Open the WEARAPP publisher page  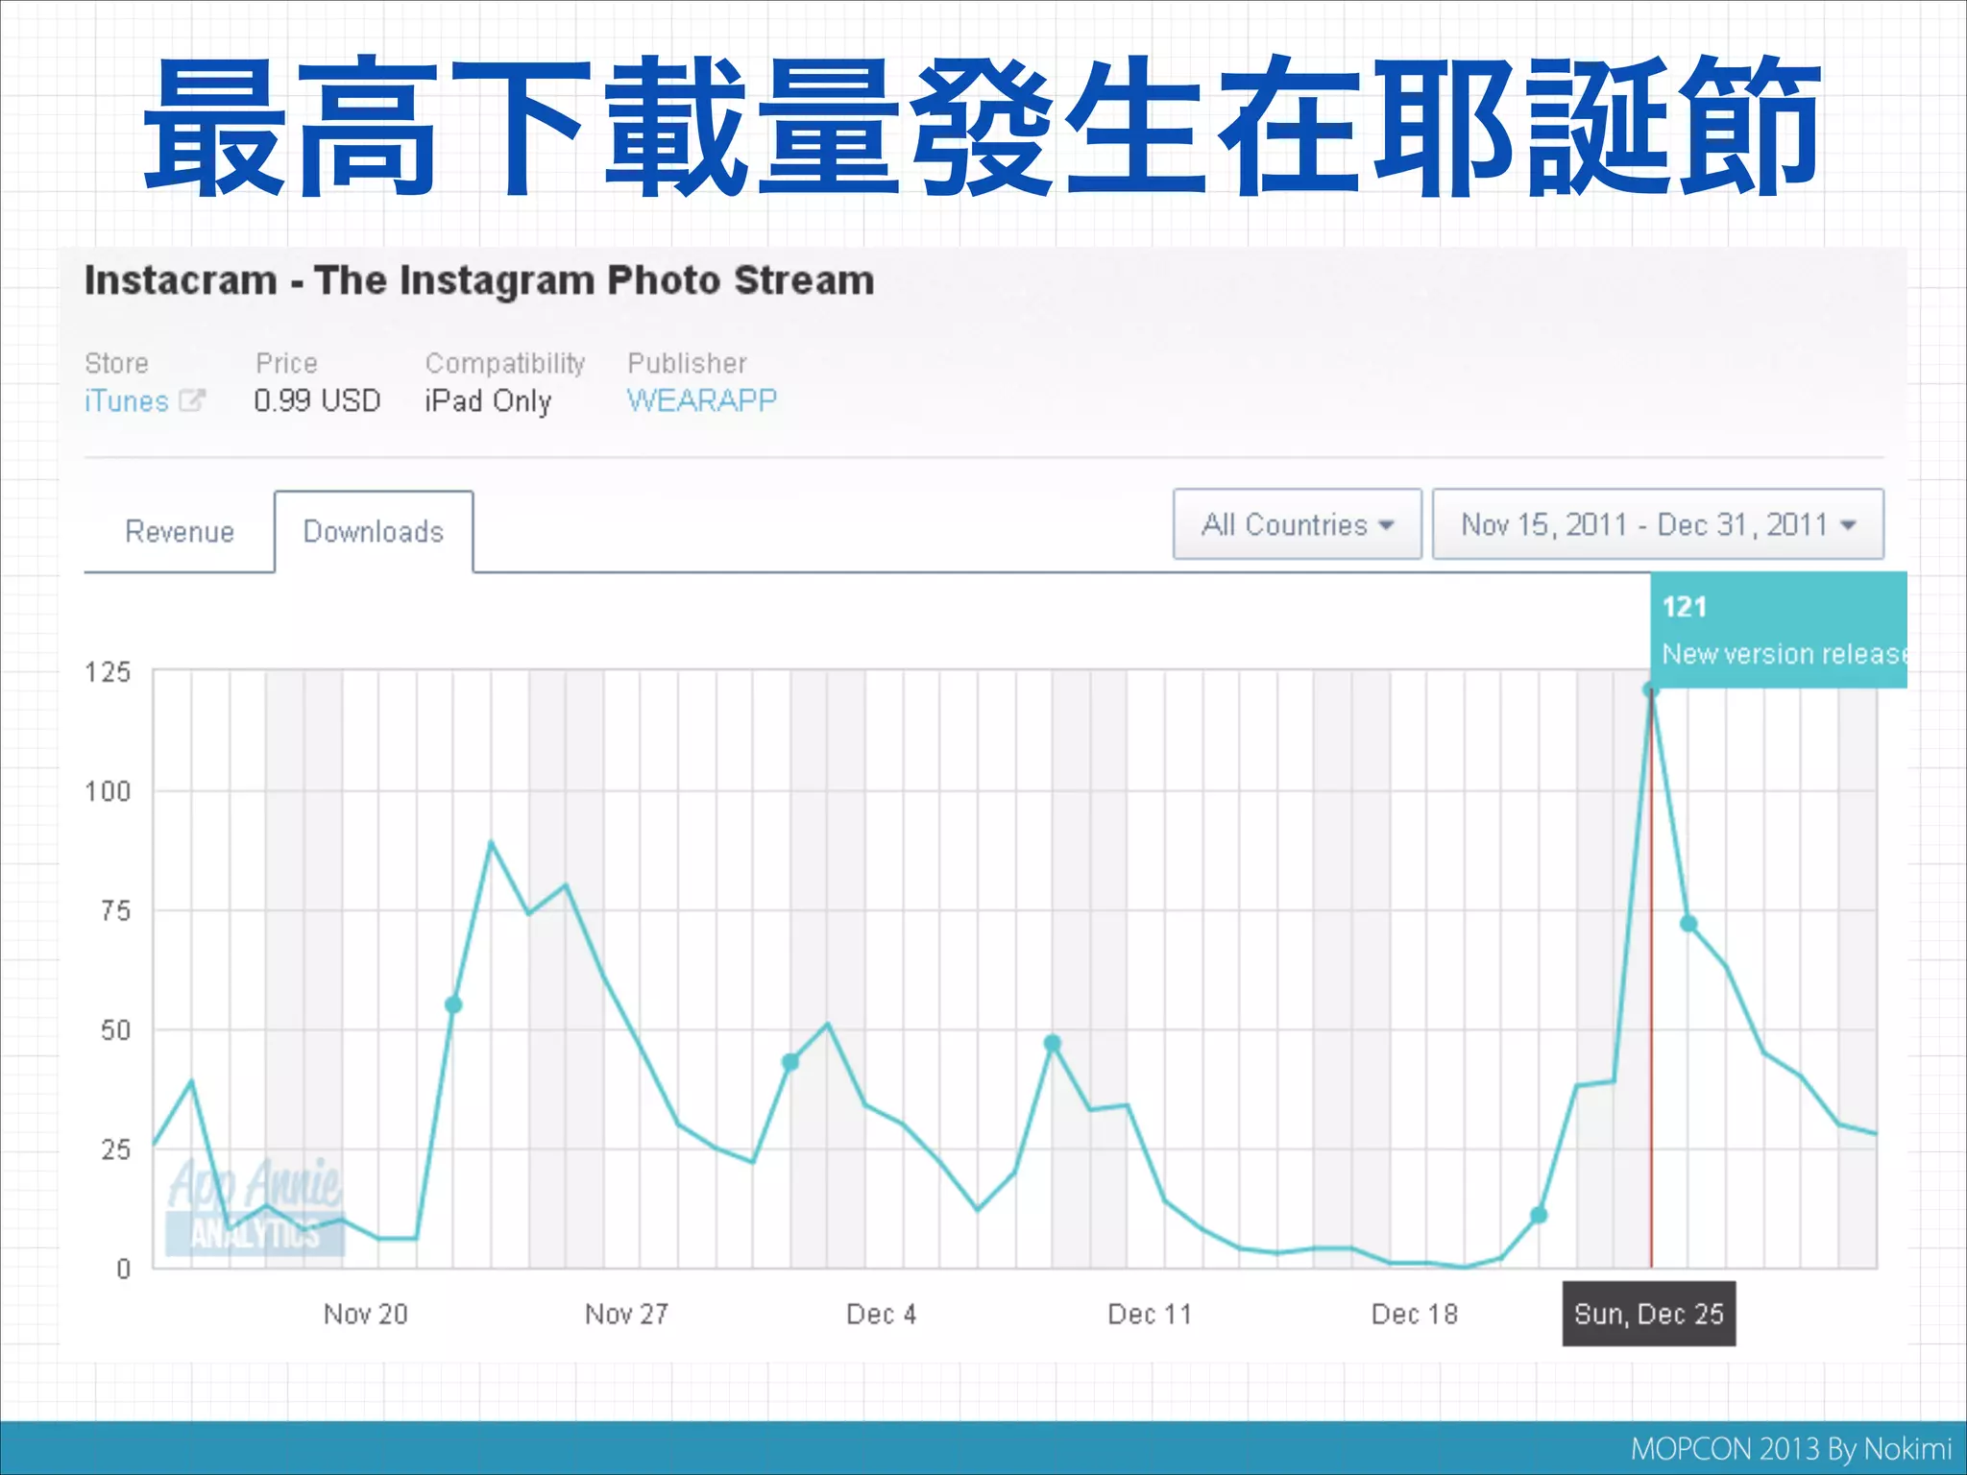(x=701, y=399)
